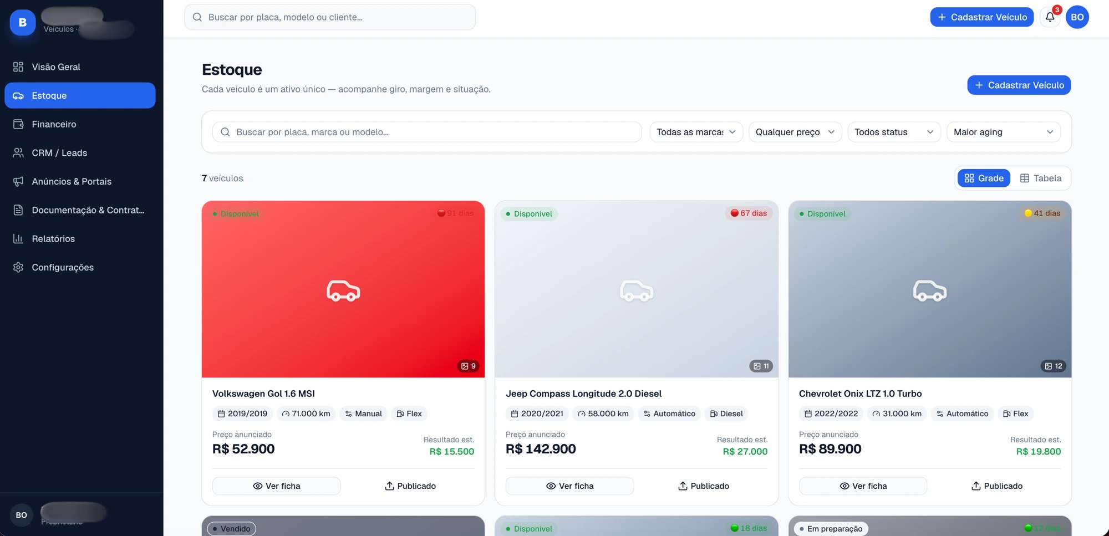The image size is (1109, 536).
Task: Click magnifier icon in stock filter search
Action: click(x=225, y=132)
